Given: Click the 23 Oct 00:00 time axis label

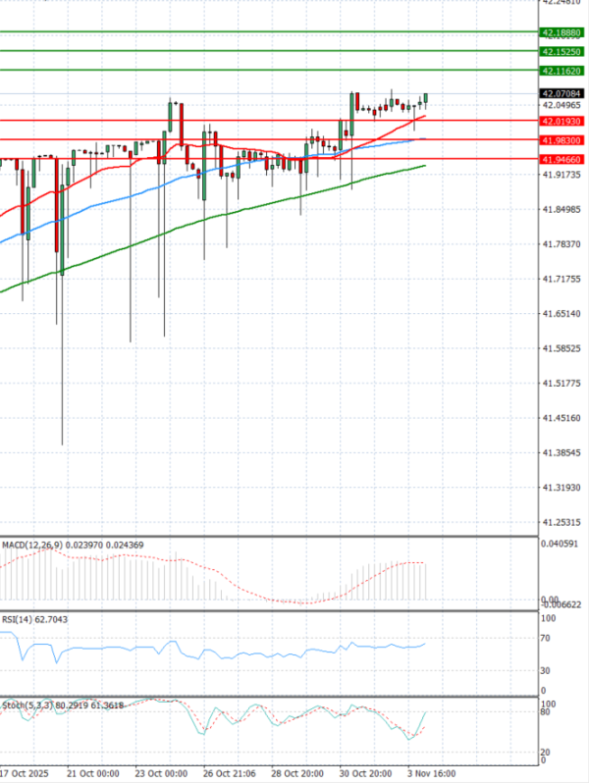Looking at the screenshot, I should pos(161,774).
